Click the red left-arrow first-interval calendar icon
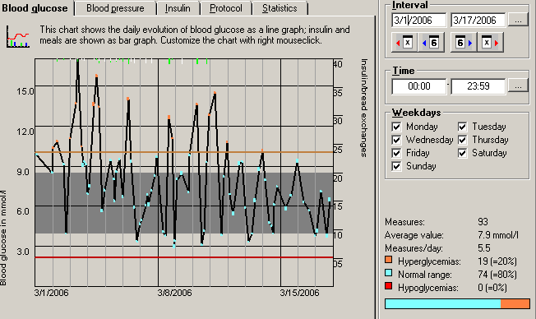Viewport: 536px width, 319px height. pyautogui.click(x=404, y=43)
